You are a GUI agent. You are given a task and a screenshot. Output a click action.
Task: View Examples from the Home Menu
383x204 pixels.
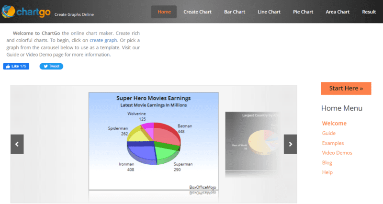click(x=333, y=143)
